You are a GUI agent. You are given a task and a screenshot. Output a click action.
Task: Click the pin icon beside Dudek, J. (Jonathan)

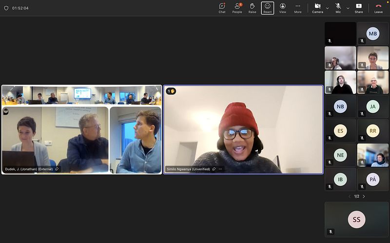click(57, 169)
